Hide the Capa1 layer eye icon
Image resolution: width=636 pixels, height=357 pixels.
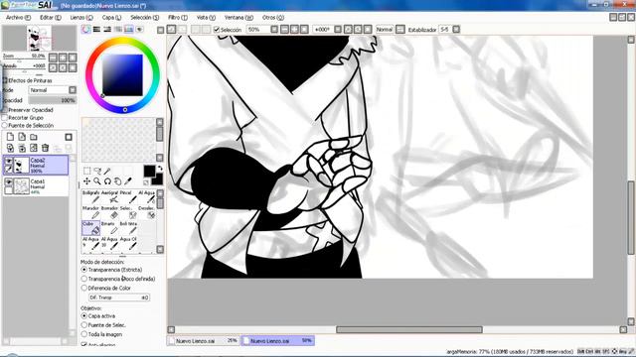pyautogui.click(x=8, y=182)
